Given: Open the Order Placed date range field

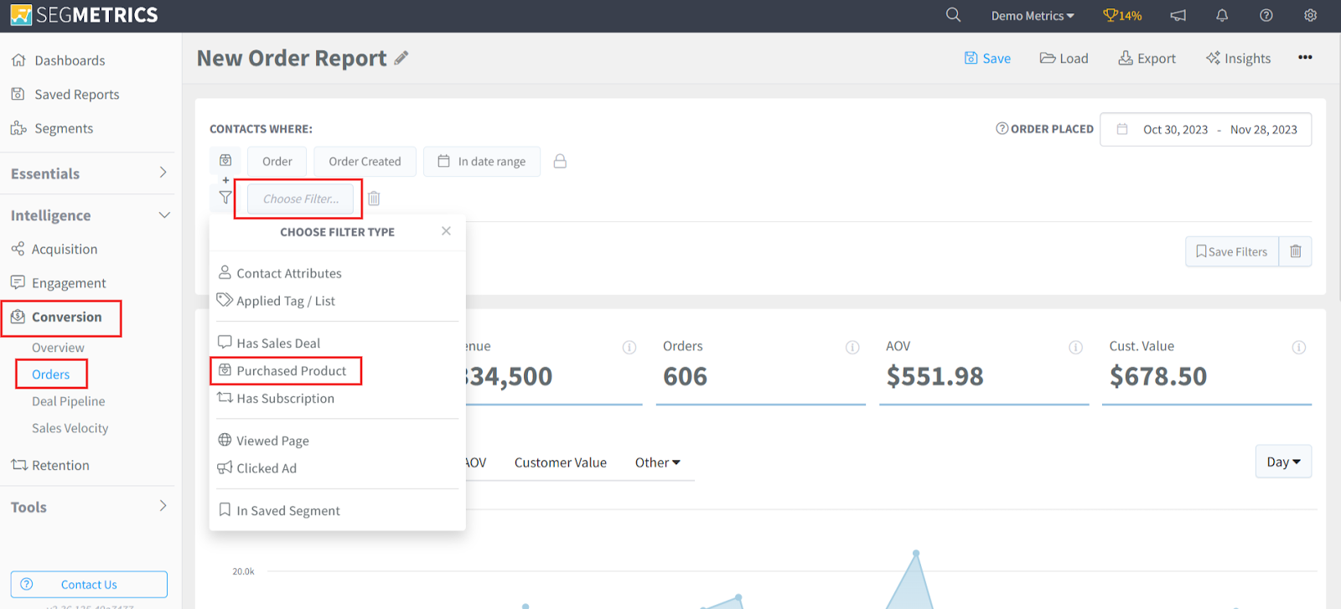Looking at the screenshot, I should coord(1205,130).
